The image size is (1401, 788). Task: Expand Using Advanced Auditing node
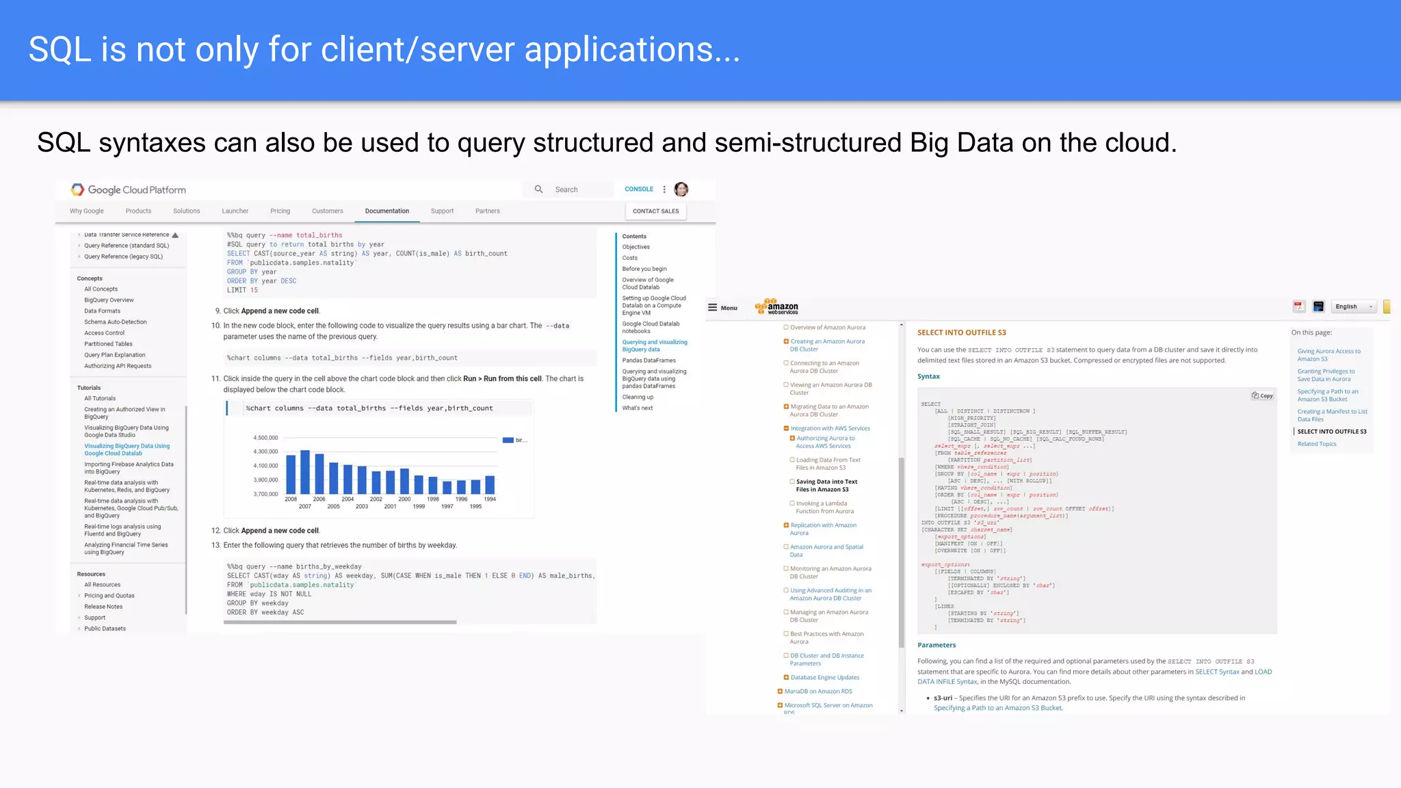point(786,590)
